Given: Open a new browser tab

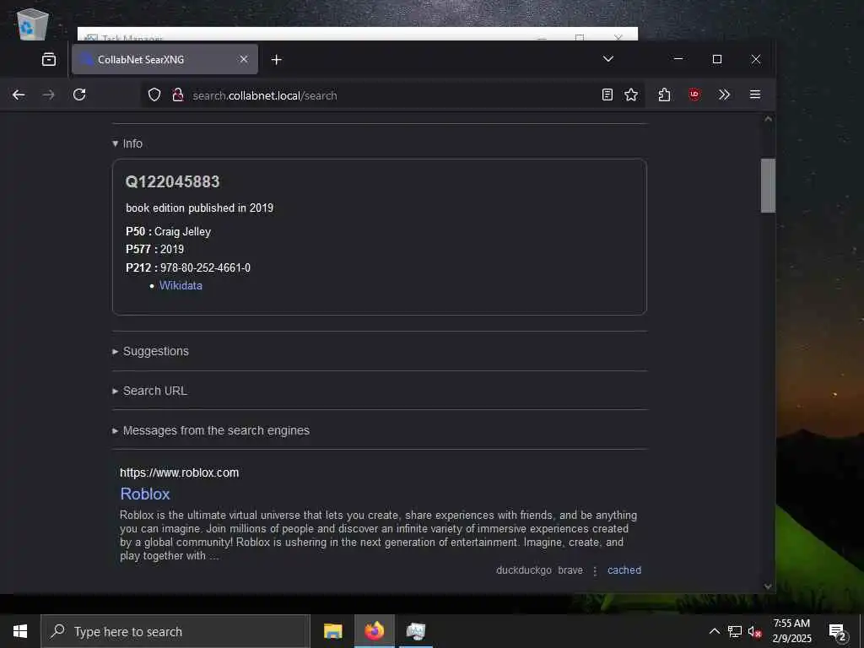Looking at the screenshot, I should pos(277,60).
